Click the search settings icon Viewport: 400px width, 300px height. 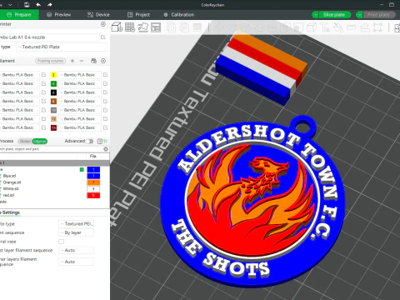tap(106, 149)
